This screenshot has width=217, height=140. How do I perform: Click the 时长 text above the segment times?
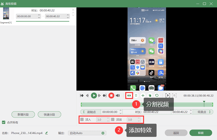point(43,10)
